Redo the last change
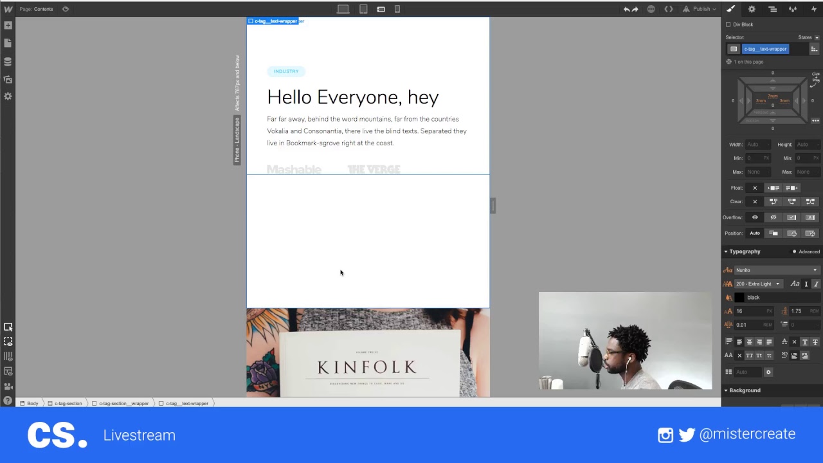 (635, 9)
